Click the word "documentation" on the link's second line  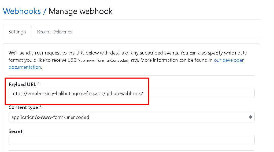point(25,67)
